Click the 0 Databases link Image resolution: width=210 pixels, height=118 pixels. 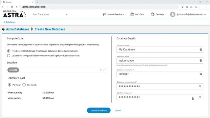10,22
